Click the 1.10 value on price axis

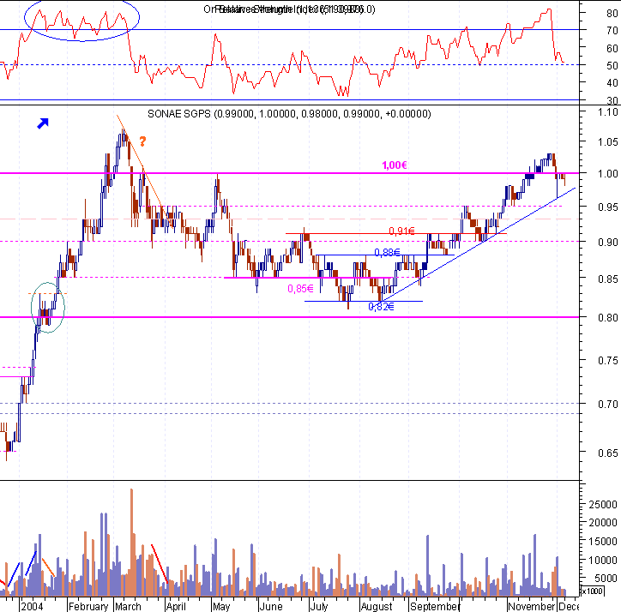[x=608, y=112]
